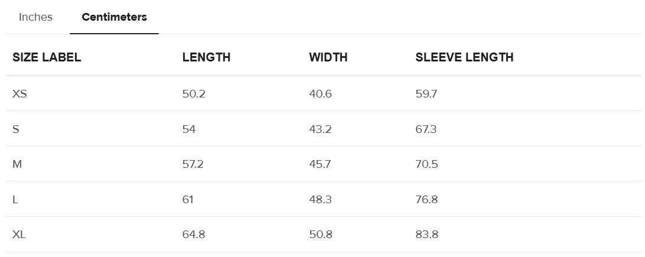Select the L size row label
The height and width of the screenshot is (257, 645).
pos(15,199)
